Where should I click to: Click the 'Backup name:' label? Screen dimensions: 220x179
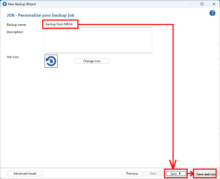[x=17, y=25]
